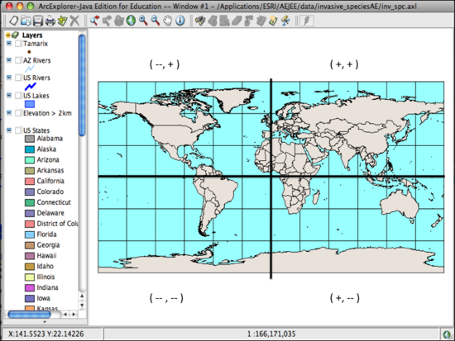
Task: Click the Indiana legend label
Action: pyautogui.click(x=48, y=287)
